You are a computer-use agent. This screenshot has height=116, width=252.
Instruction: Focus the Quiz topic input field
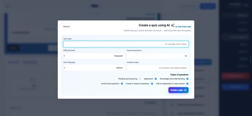[126, 44]
